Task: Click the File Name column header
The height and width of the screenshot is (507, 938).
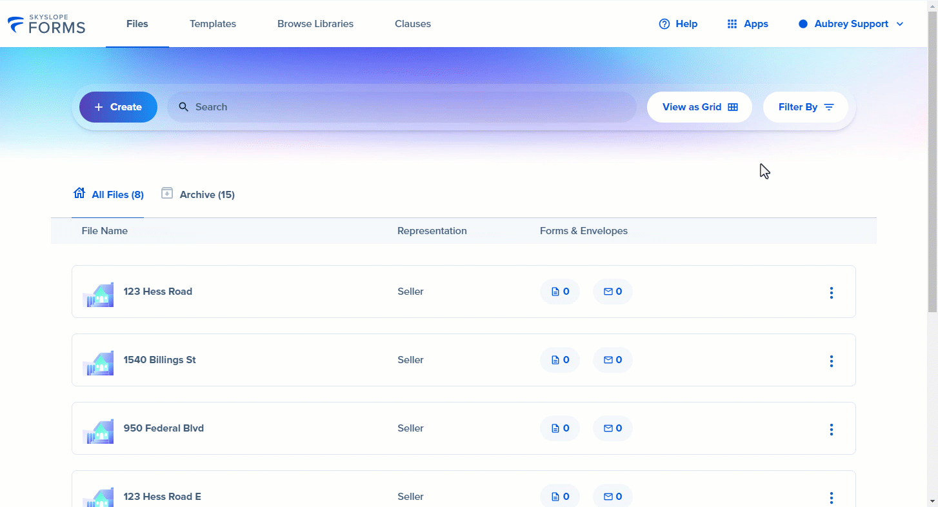Action: [x=105, y=231]
